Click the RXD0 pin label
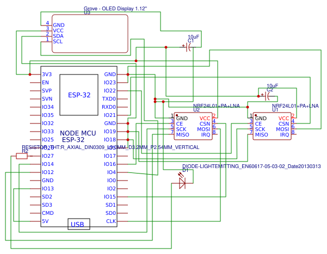 coord(109,107)
